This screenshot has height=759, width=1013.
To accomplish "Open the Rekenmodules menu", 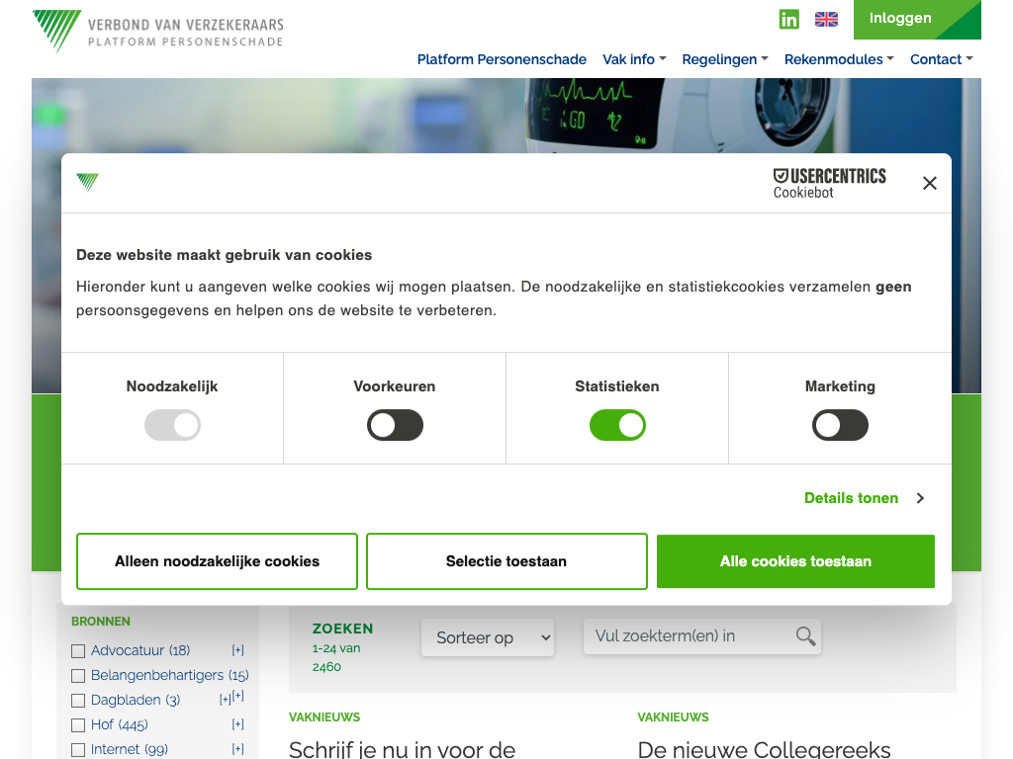I will pos(839,59).
